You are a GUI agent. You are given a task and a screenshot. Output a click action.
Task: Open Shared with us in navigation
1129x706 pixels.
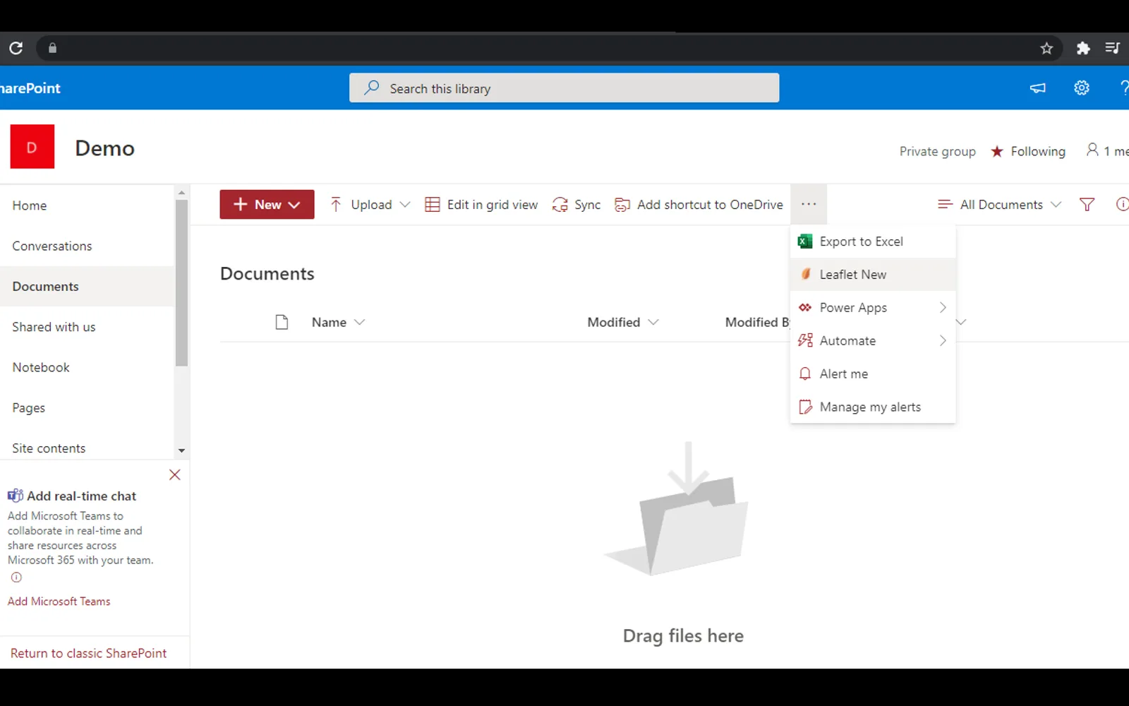click(x=54, y=327)
